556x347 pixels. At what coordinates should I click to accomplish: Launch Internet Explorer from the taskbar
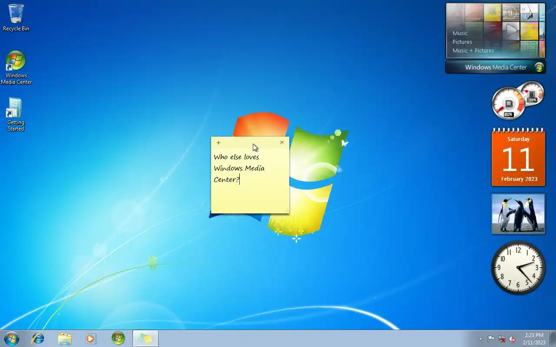(x=38, y=338)
